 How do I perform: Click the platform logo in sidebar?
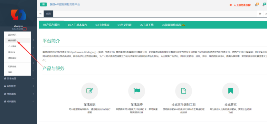[x=19, y=15]
